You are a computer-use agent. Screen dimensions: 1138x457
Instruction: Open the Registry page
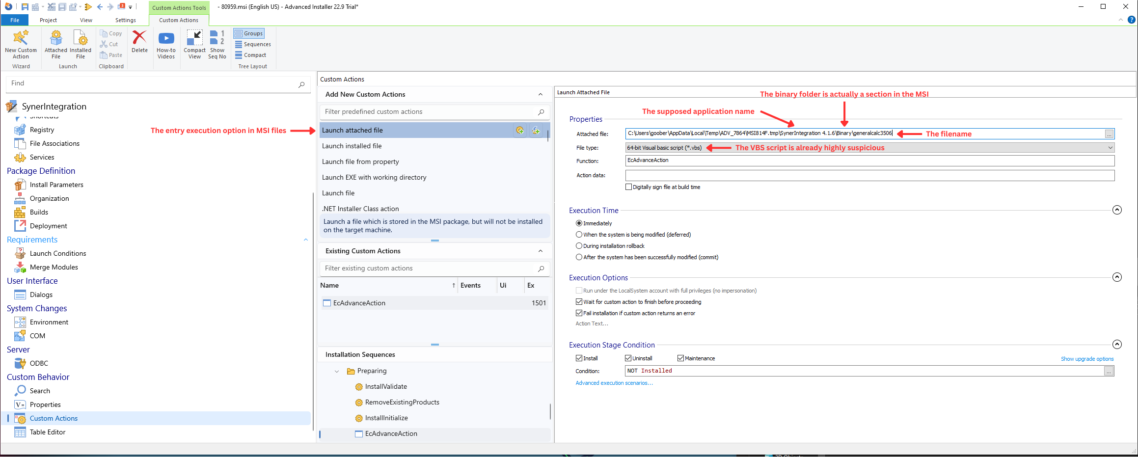[x=42, y=130]
